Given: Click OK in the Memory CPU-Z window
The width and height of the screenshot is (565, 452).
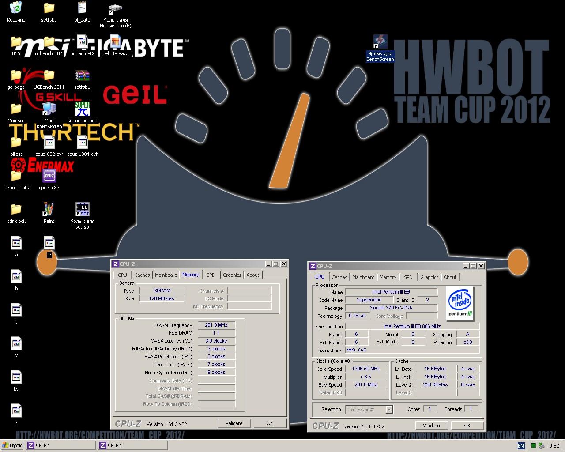Looking at the screenshot, I should [270, 423].
